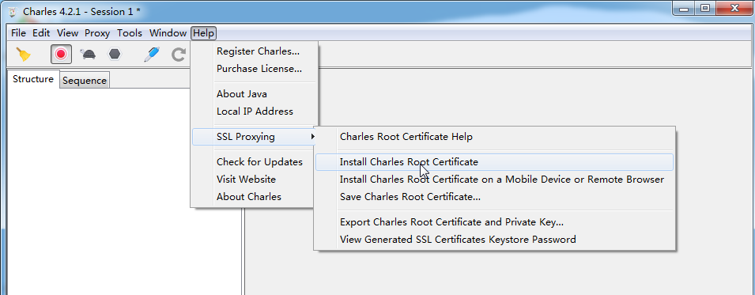Choose Export Charles Root Certificate and Private Key...
The height and width of the screenshot is (295, 755).
click(x=495, y=222)
